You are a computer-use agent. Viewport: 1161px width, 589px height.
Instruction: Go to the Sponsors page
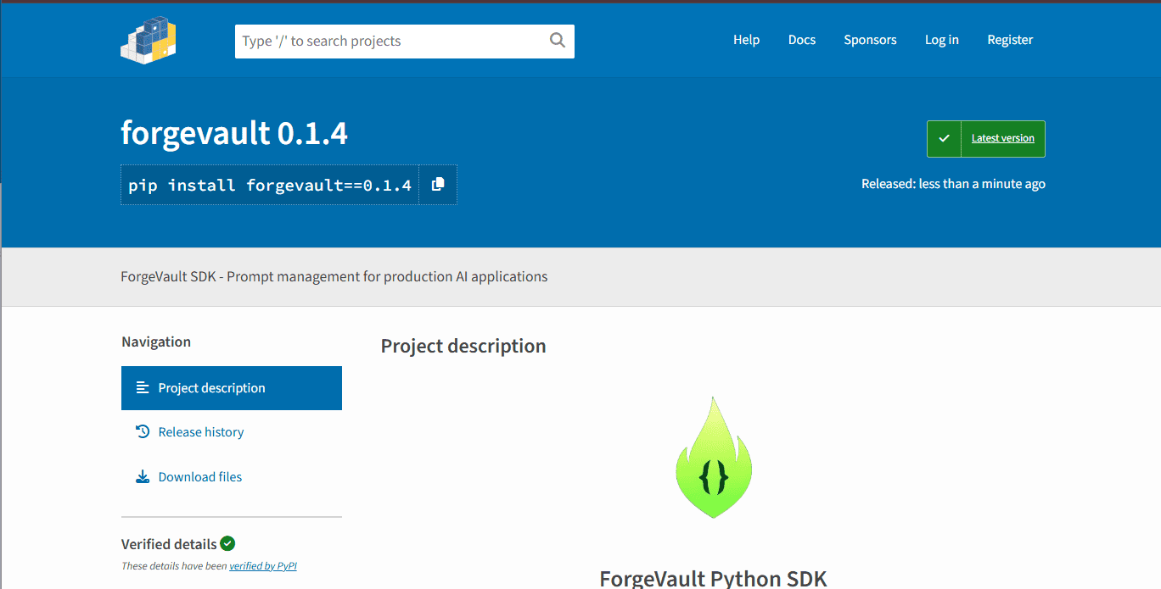(870, 40)
